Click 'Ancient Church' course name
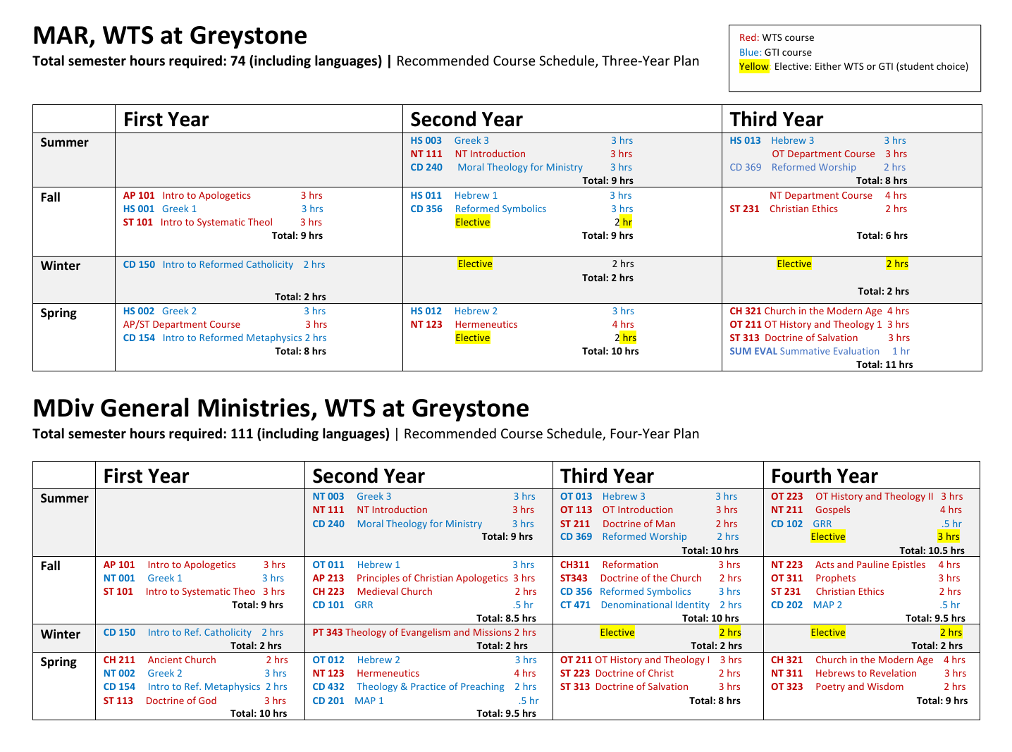The image size is (1012, 752). [182, 660]
